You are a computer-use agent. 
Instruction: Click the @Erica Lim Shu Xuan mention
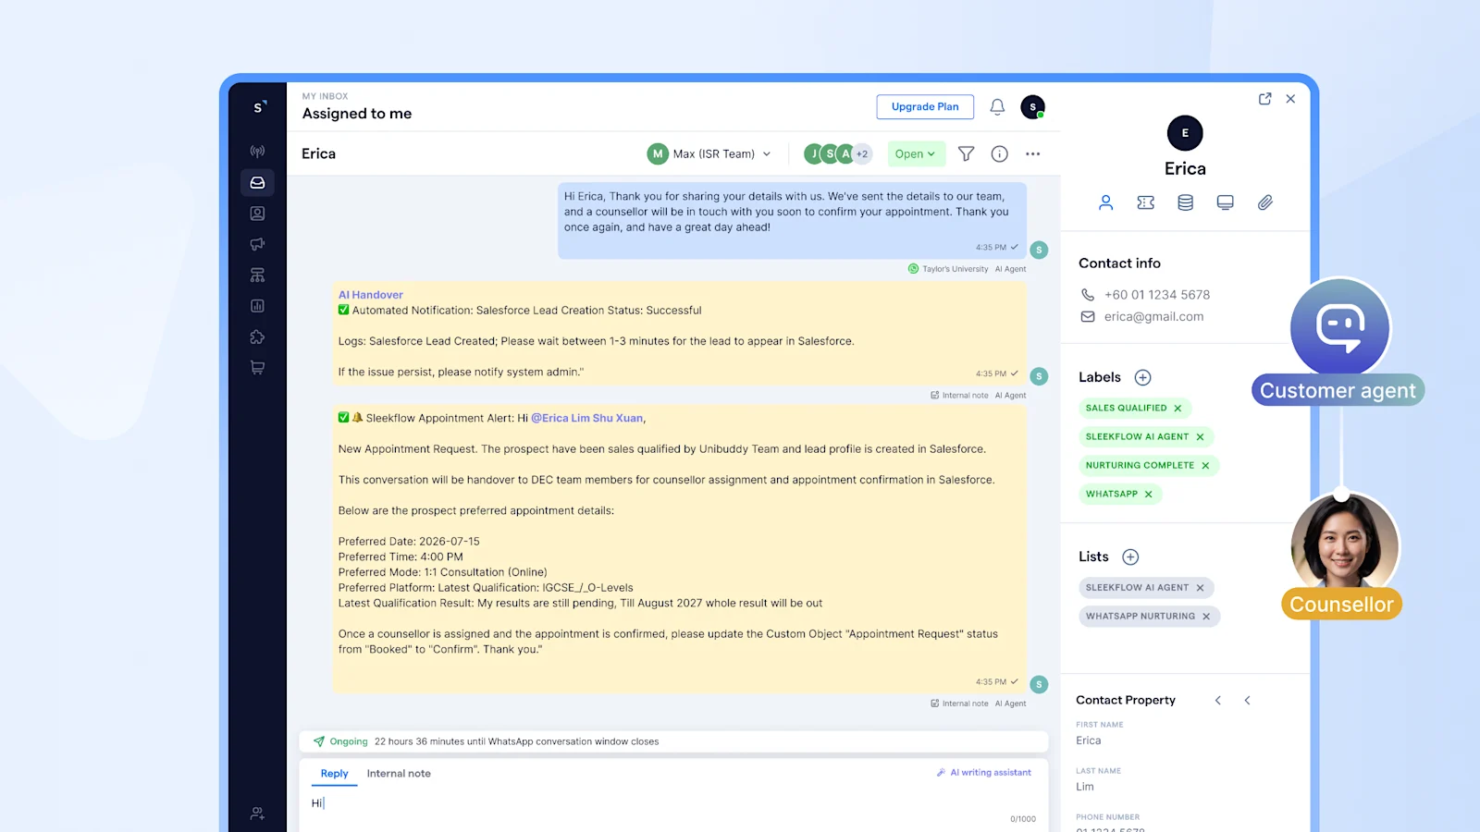point(587,419)
